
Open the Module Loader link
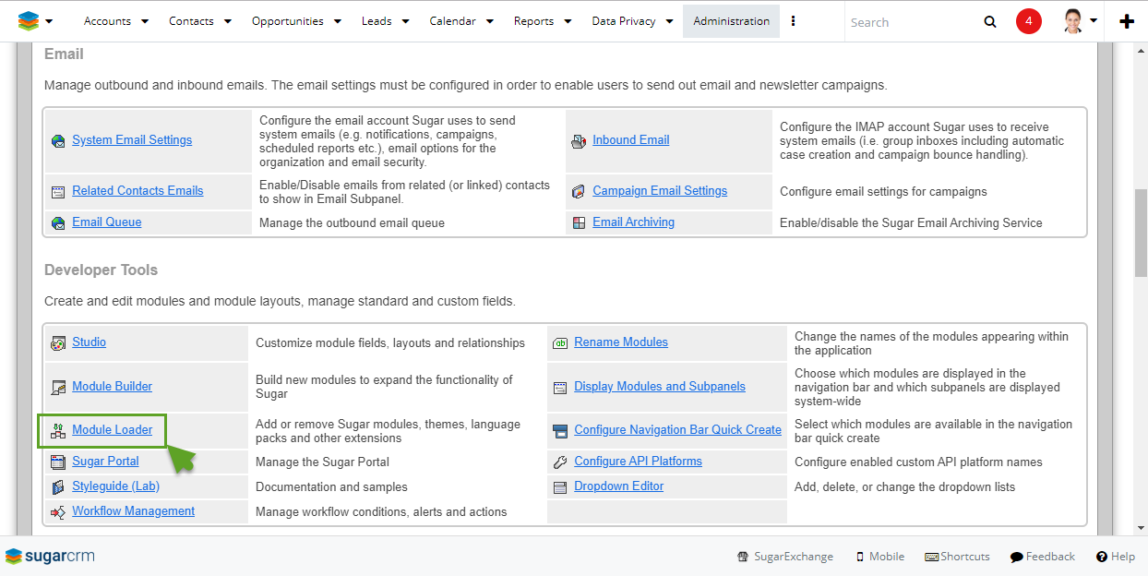coord(113,430)
